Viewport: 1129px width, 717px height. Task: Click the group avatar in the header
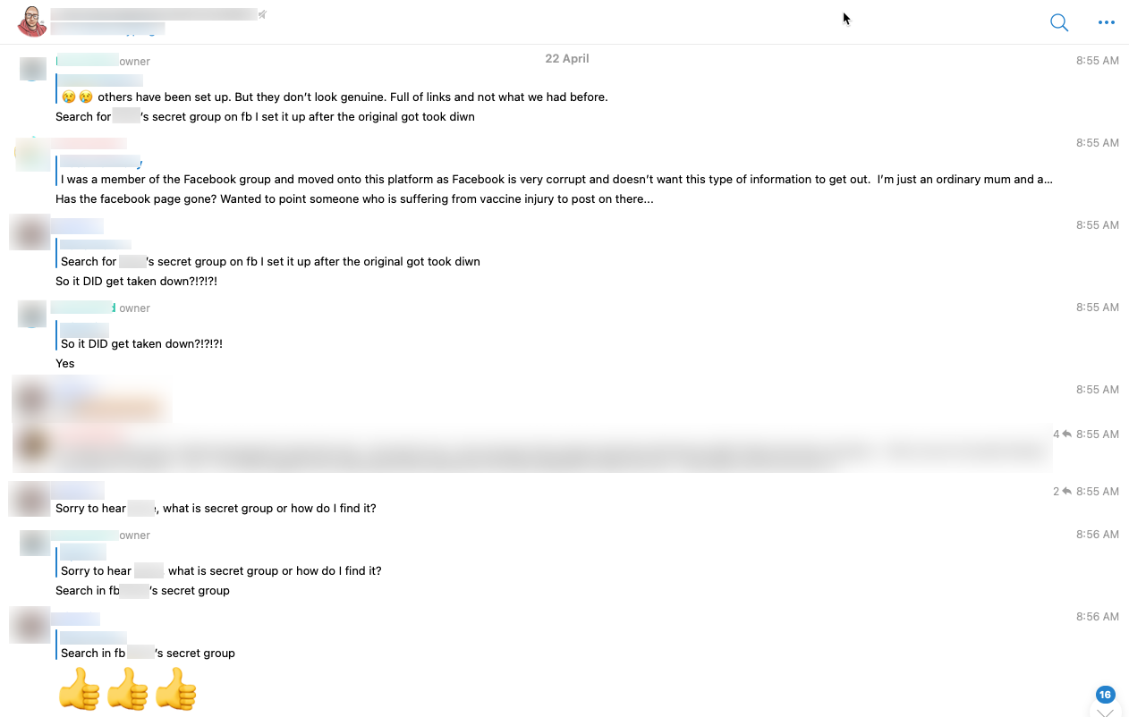32,21
